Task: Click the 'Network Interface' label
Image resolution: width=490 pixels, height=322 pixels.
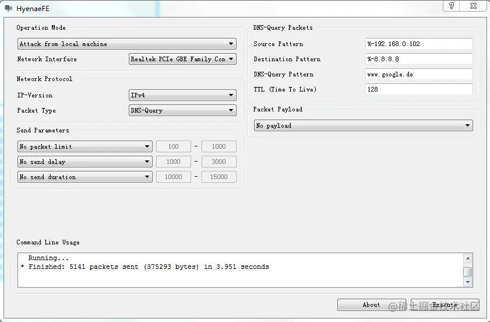Action: (x=47, y=59)
